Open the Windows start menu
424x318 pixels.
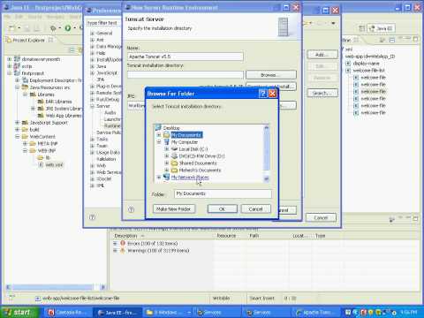[x=20, y=312]
